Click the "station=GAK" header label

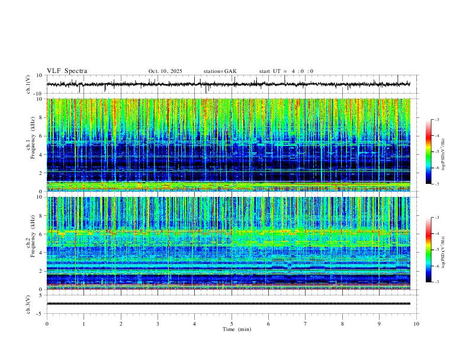pos(220,71)
